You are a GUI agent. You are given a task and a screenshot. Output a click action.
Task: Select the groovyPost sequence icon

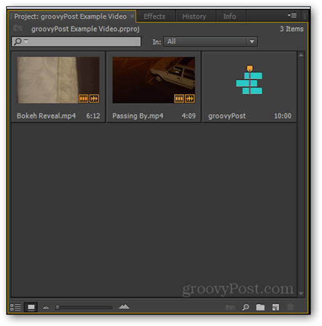tap(249, 80)
